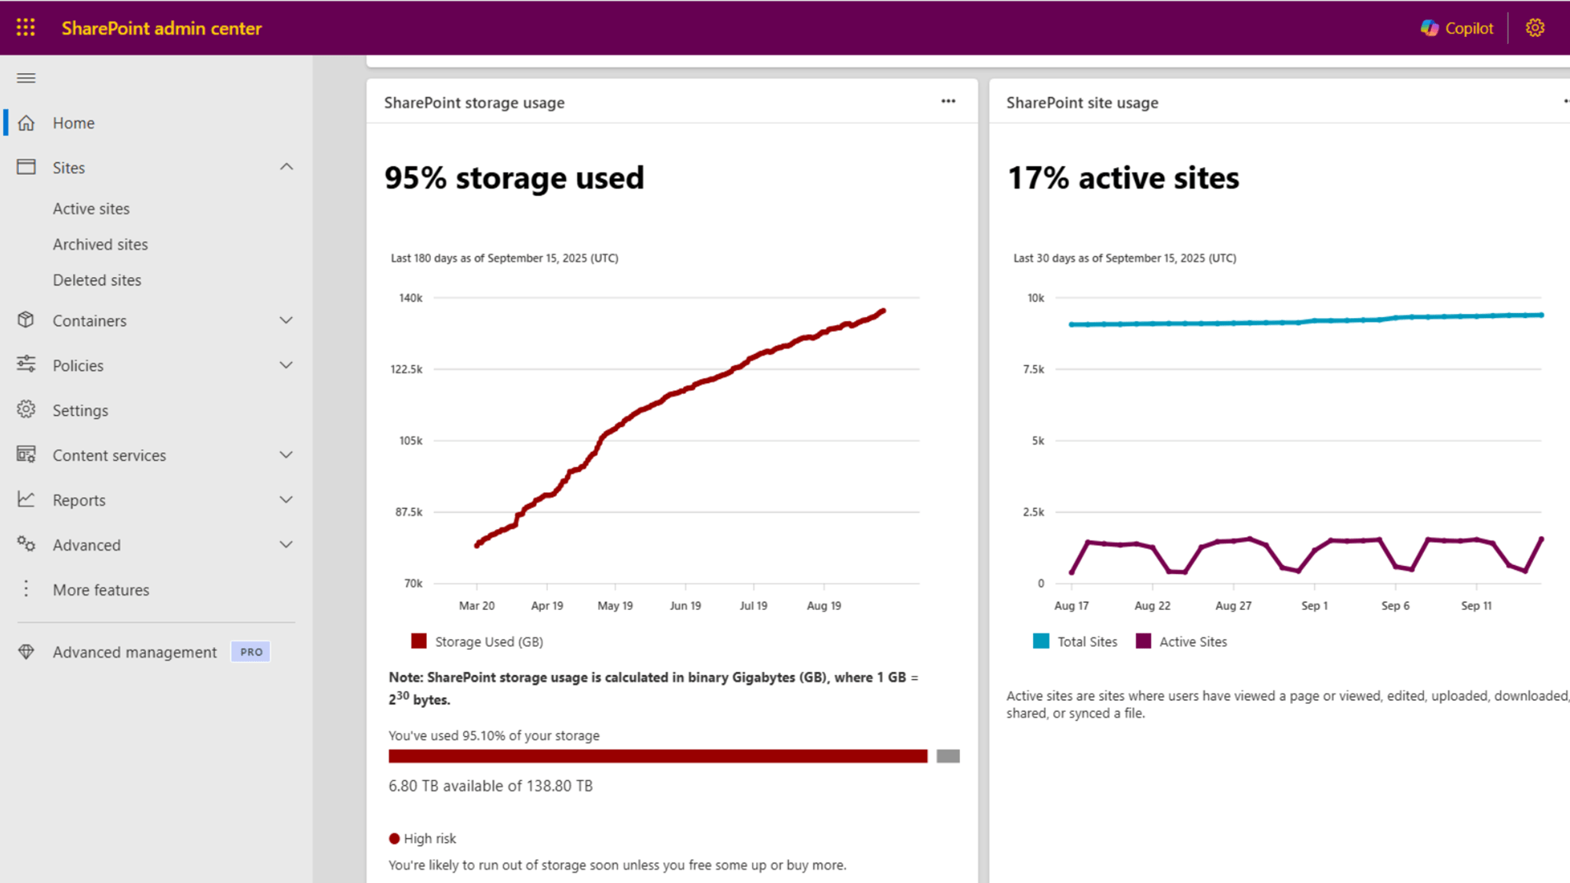Open More features link

point(100,589)
